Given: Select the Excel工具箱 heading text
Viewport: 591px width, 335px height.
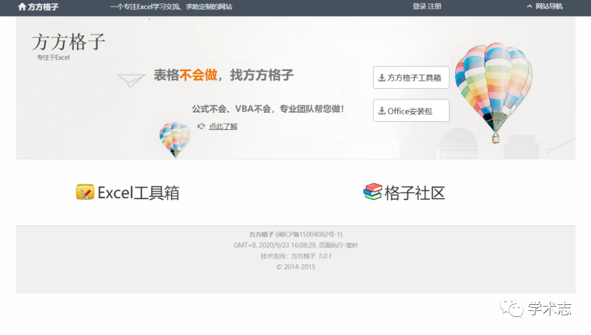Looking at the screenshot, I should 138,193.
